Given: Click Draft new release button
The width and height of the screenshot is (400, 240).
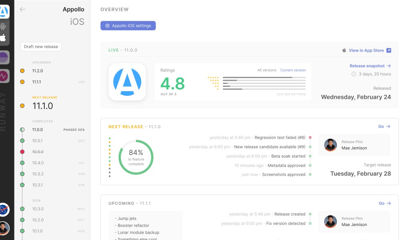Looking at the screenshot, I should pos(41,47).
